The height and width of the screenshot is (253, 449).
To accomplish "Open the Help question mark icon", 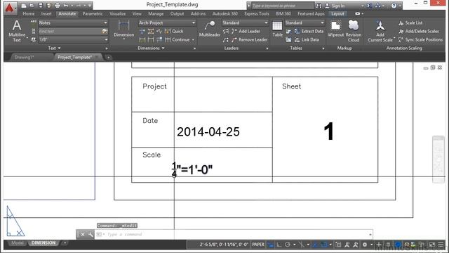I will 394,6.
